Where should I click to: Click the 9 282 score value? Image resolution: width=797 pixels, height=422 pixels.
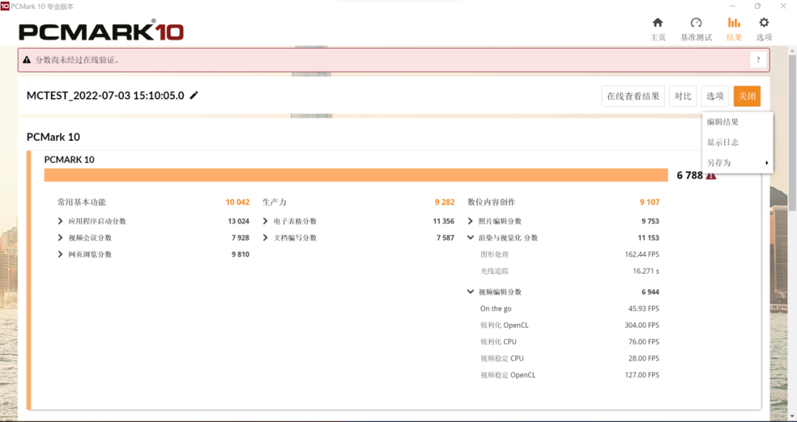[444, 202]
